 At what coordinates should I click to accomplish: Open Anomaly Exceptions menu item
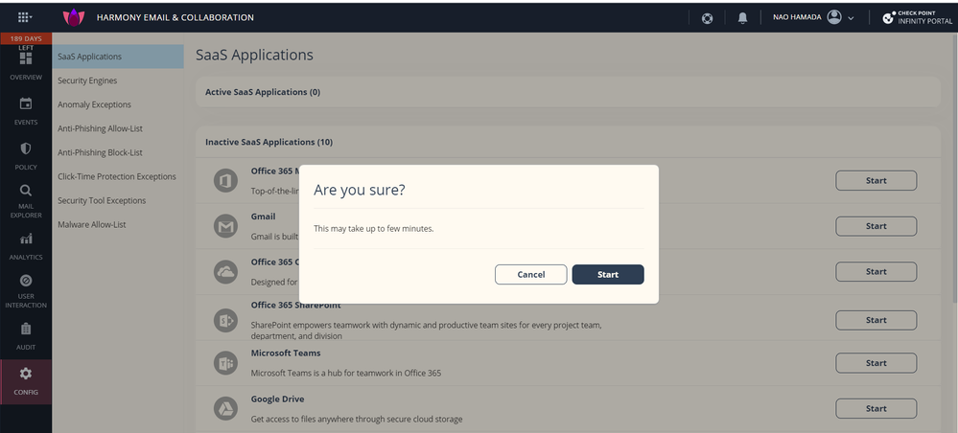(94, 104)
